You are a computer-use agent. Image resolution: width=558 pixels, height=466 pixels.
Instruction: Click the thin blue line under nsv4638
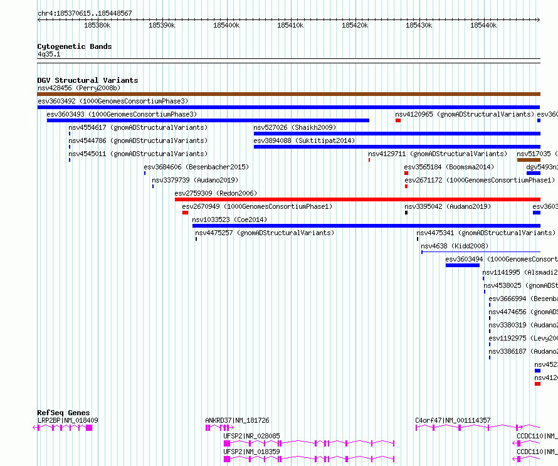point(481,252)
